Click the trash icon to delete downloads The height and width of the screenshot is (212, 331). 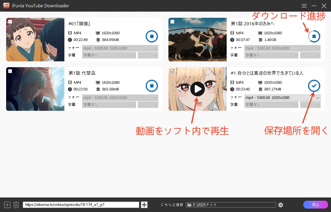pyautogui.click(x=16, y=204)
